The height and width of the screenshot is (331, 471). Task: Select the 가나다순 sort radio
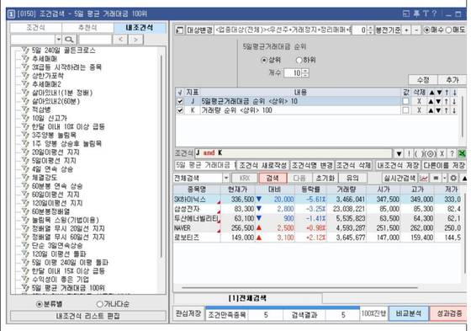[x=99, y=304]
